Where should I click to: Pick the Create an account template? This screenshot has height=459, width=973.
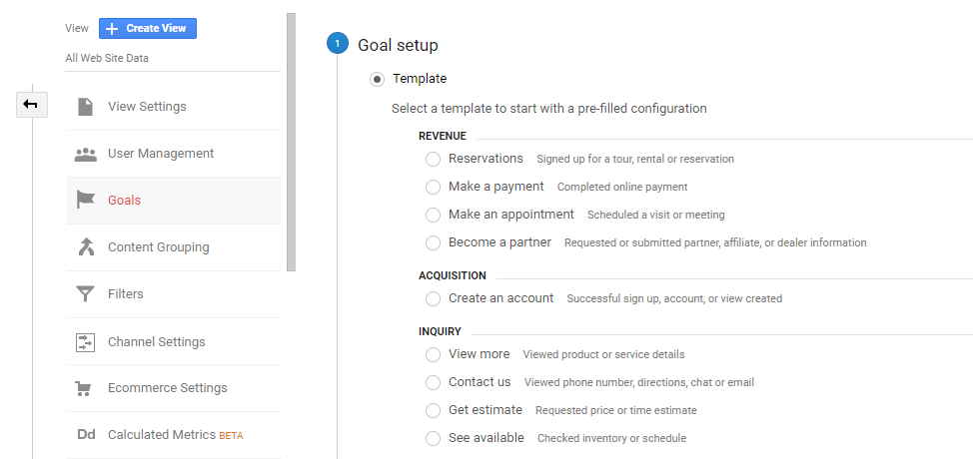[433, 298]
